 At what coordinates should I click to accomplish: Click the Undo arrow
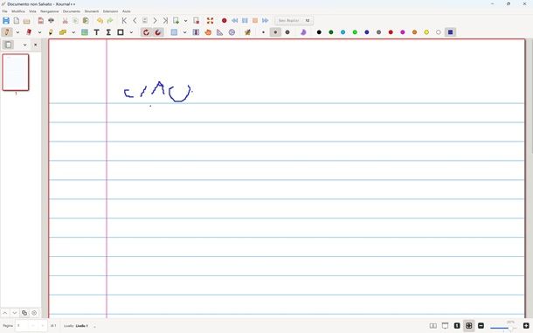point(100,20)
